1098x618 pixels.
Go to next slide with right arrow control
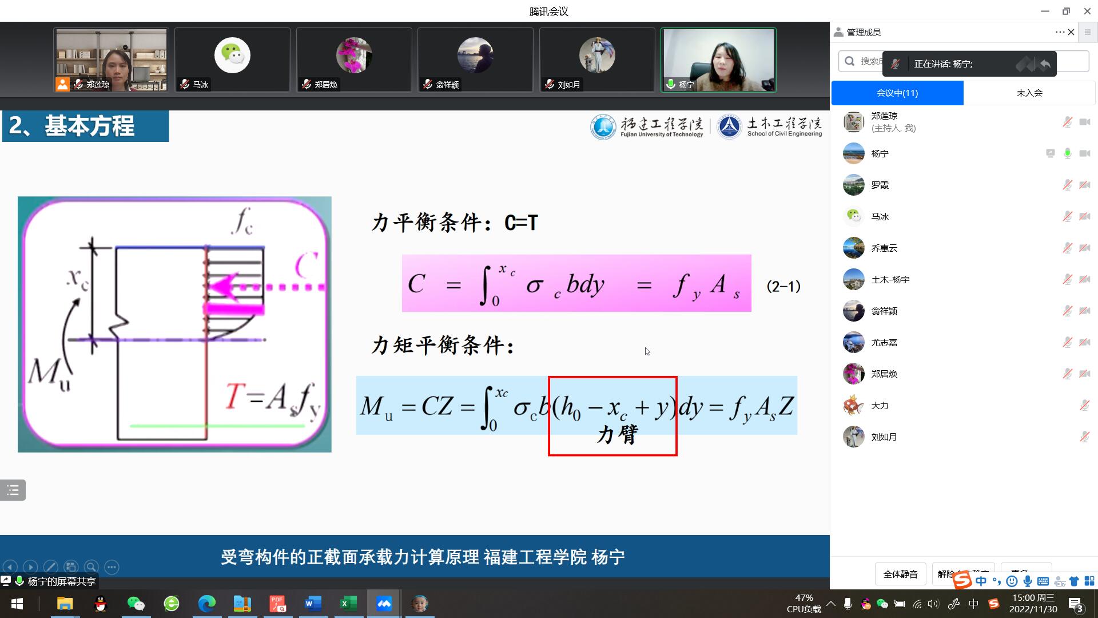pos(30,567)
